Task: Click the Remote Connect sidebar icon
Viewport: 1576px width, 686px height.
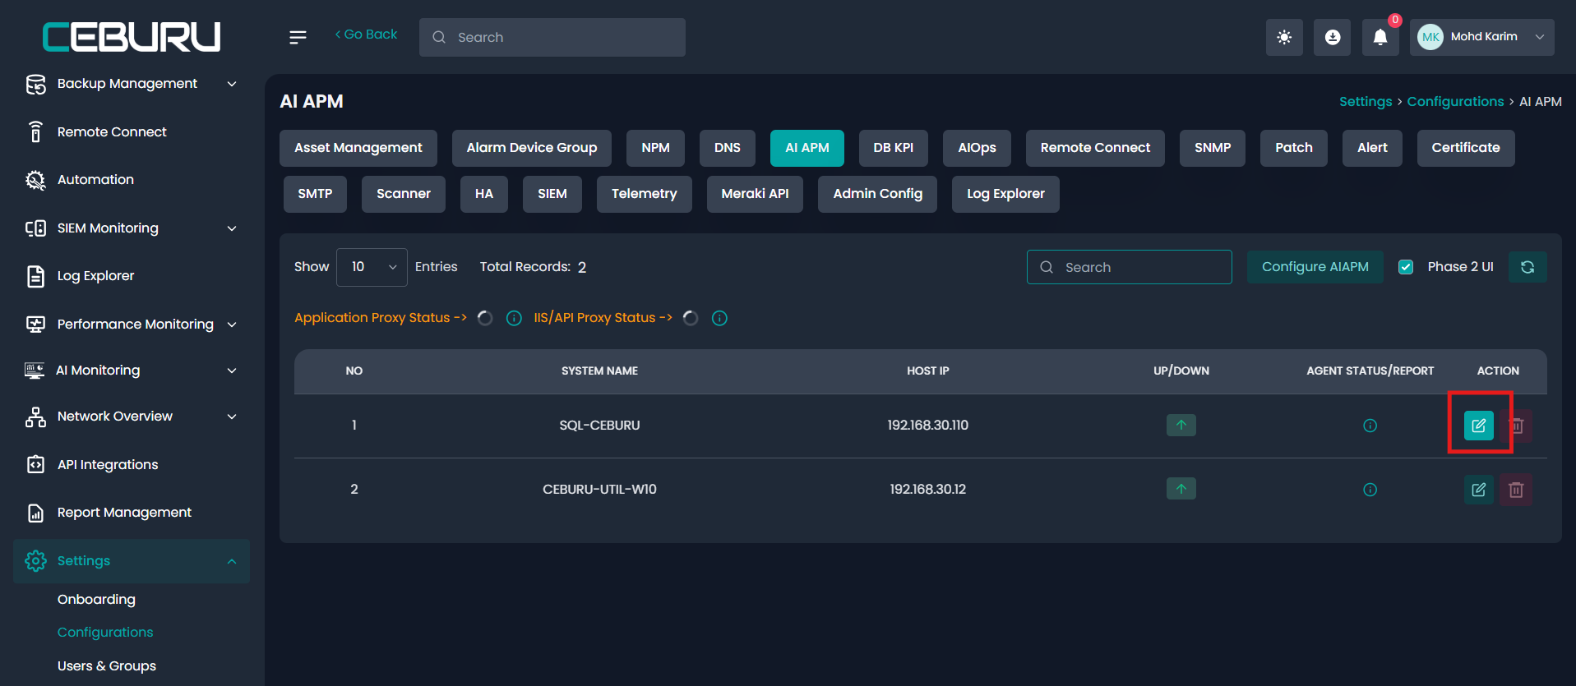Action: [x=35, y=132]
